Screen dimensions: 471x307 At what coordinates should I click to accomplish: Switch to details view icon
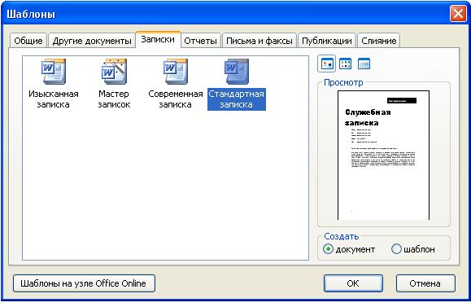tap(364, 64)
